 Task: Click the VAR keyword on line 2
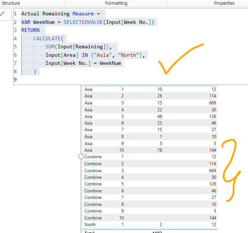[x=26, y=22]
